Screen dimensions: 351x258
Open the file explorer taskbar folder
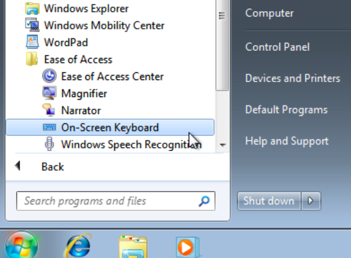coord(133,247)
